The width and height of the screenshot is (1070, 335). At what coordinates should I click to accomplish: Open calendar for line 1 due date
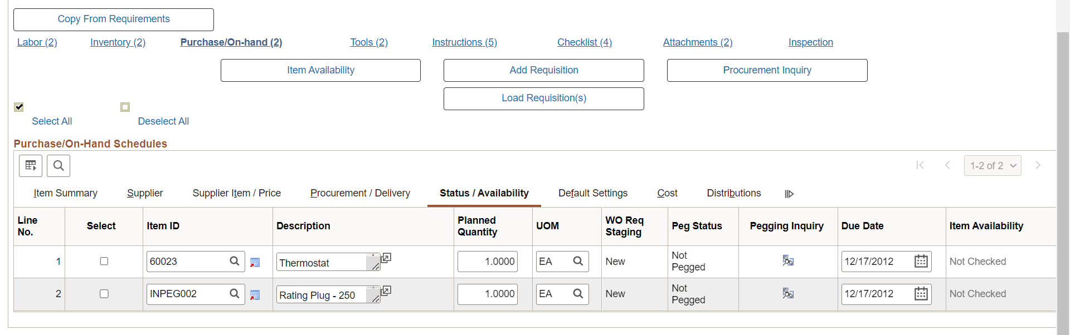[x=921, y=261]
